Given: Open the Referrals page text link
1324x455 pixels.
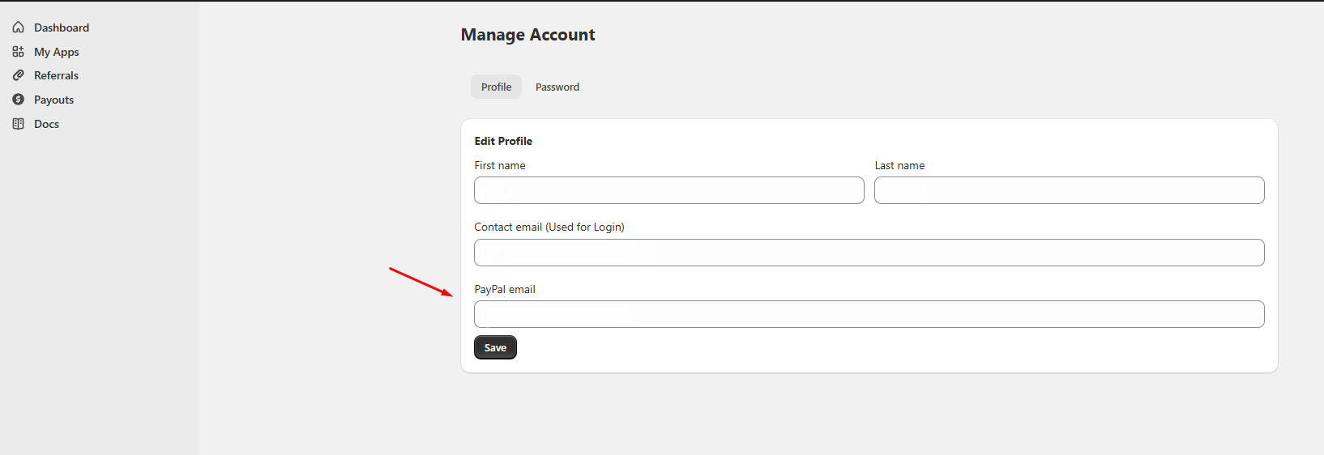Looking at the screenshot, I should 56,75.
